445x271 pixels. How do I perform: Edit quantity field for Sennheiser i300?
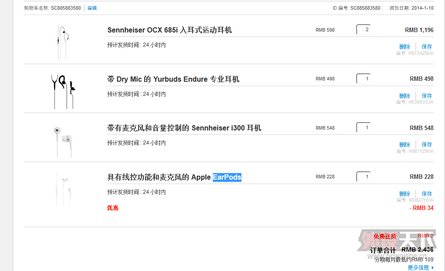click(x=364, y=128)
